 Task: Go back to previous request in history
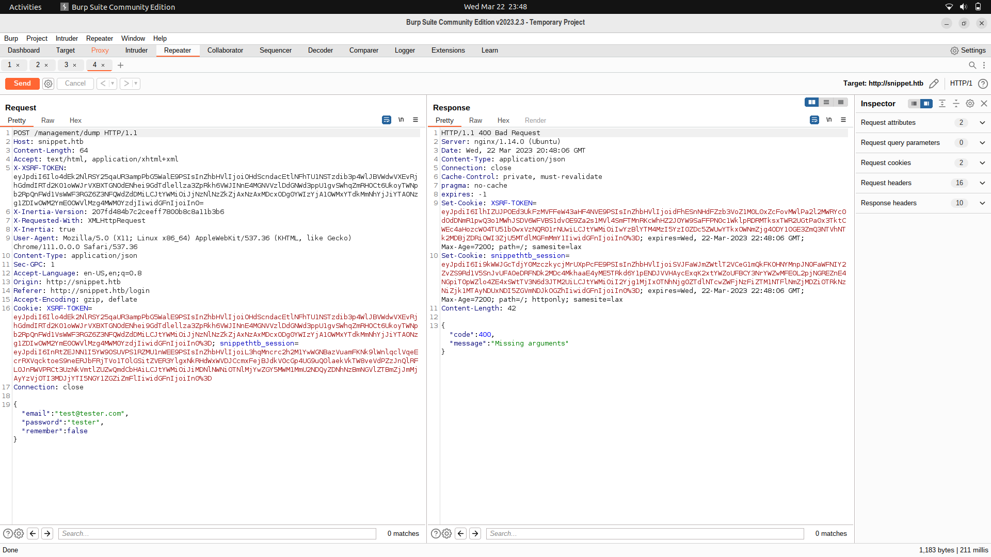(x=103, y=84)
